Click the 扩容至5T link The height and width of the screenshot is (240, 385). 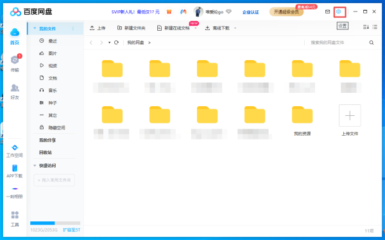(71, 230)
